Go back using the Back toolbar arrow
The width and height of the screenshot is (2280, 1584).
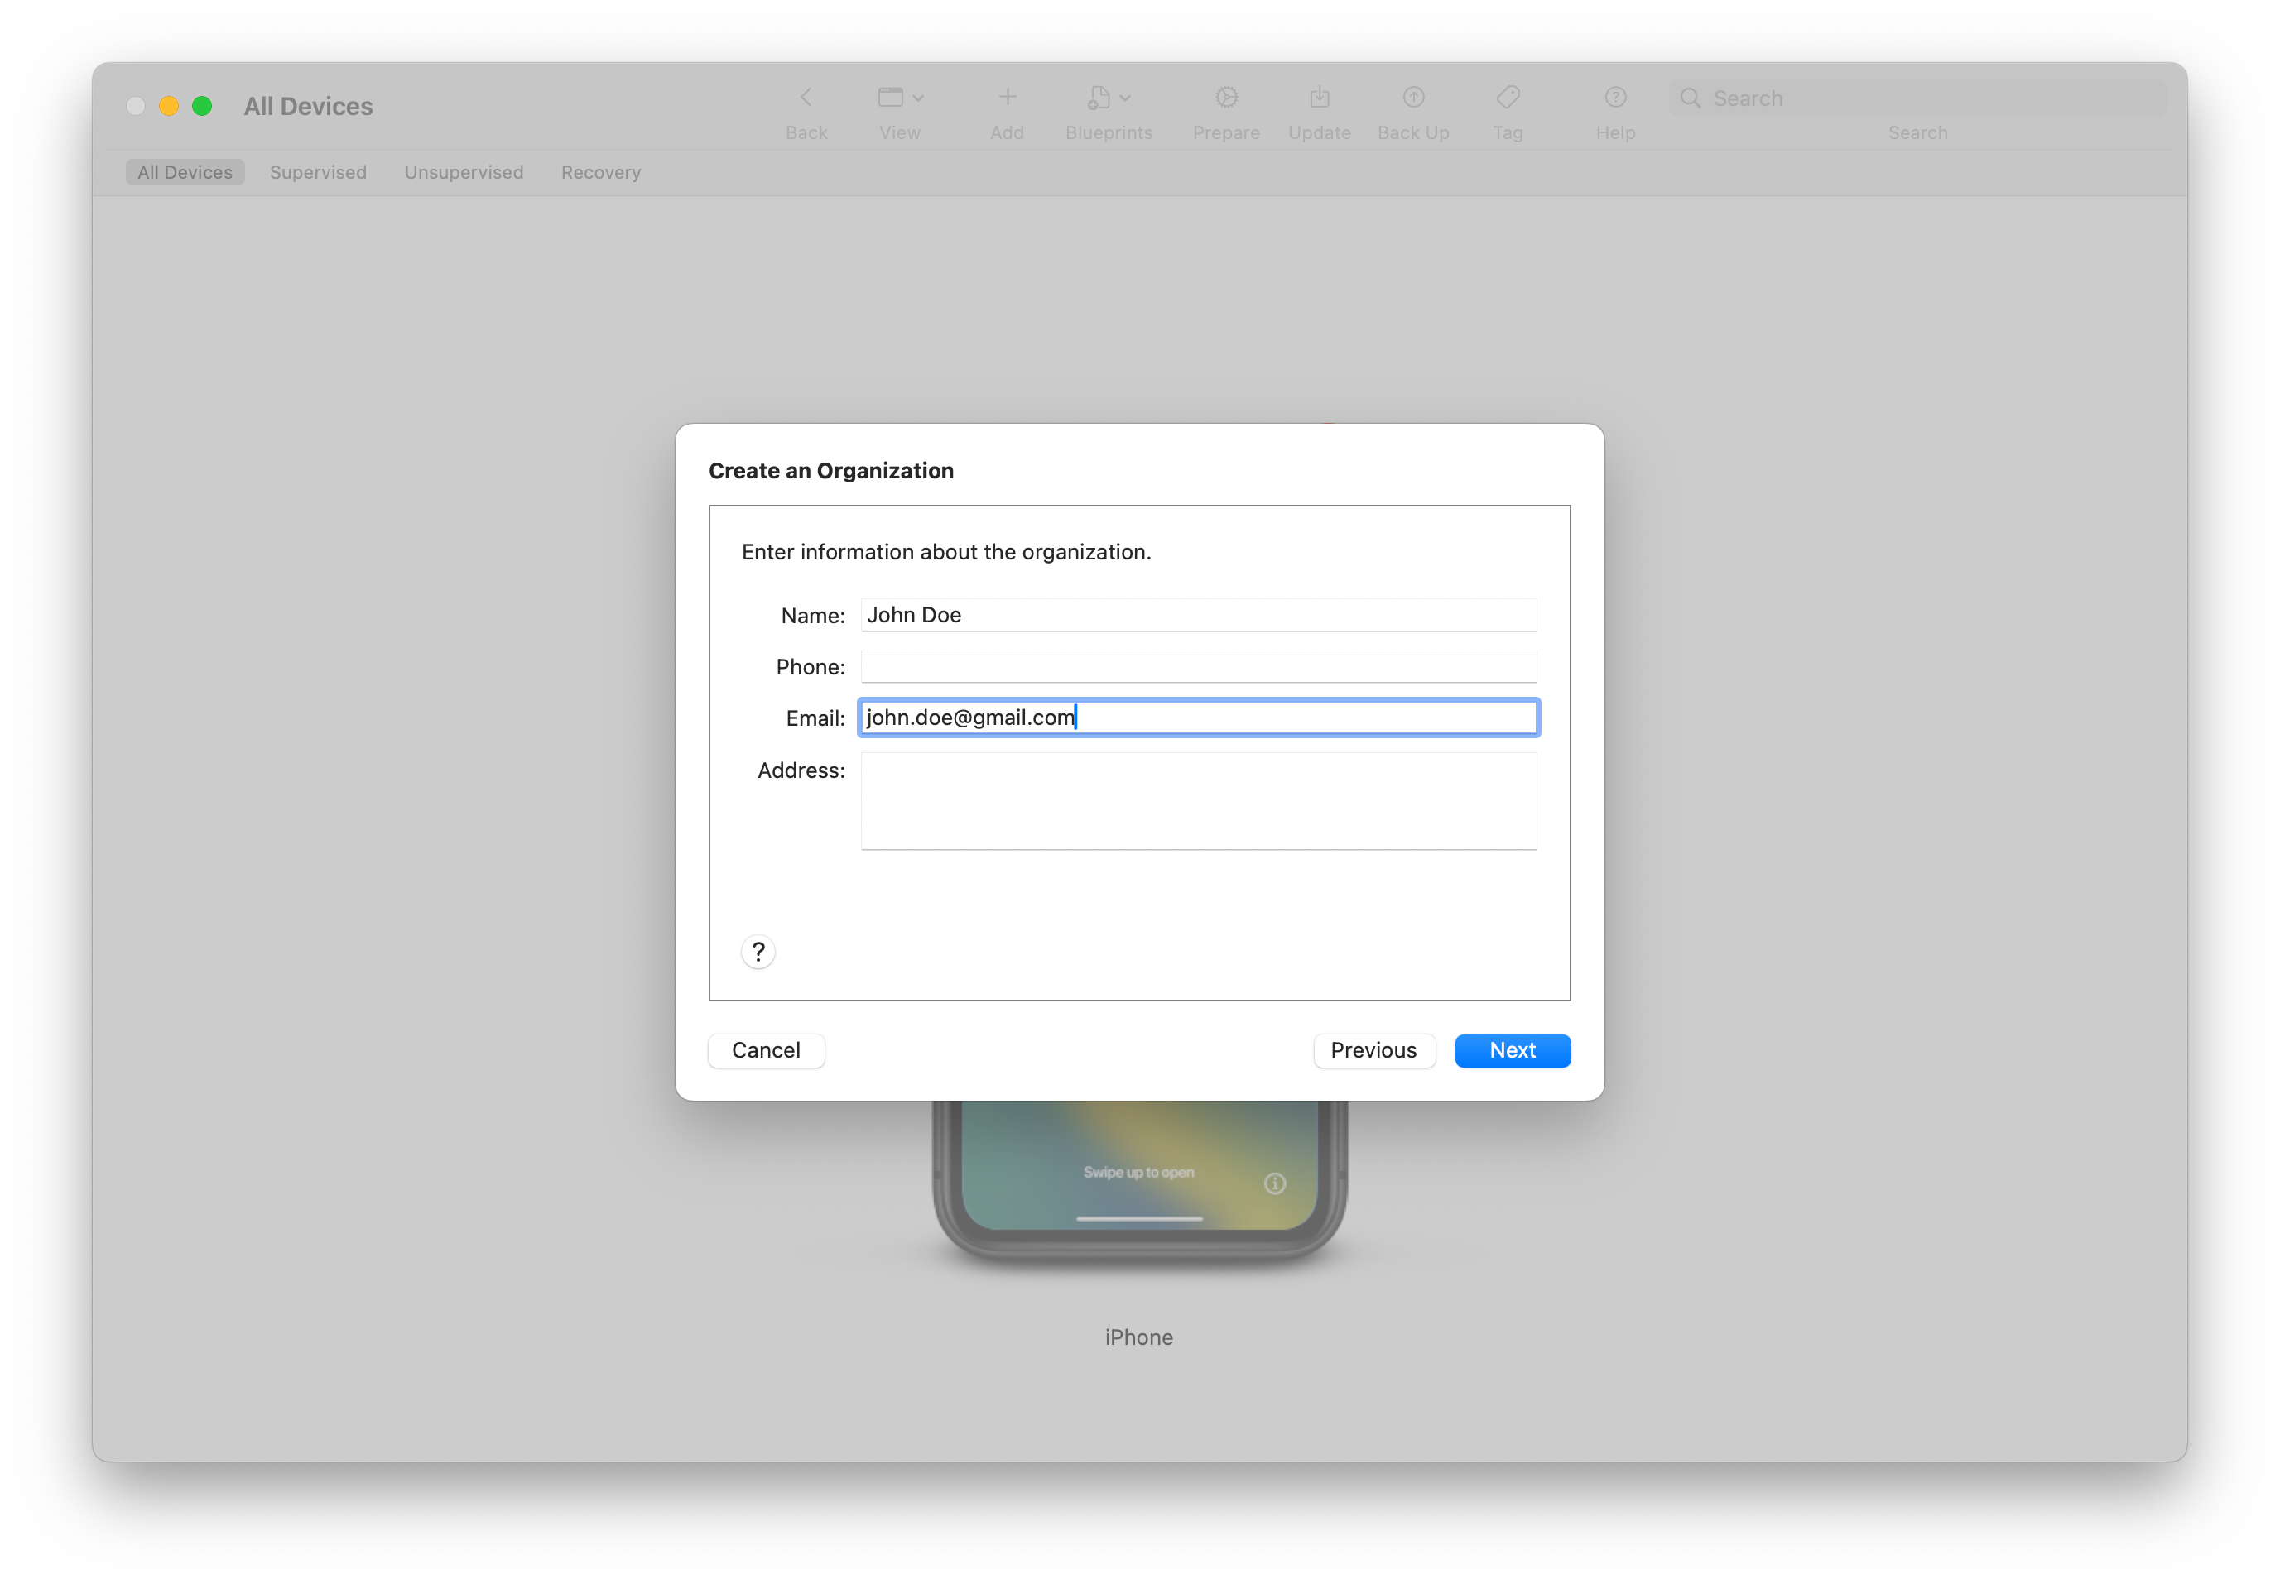coord(805,98)
